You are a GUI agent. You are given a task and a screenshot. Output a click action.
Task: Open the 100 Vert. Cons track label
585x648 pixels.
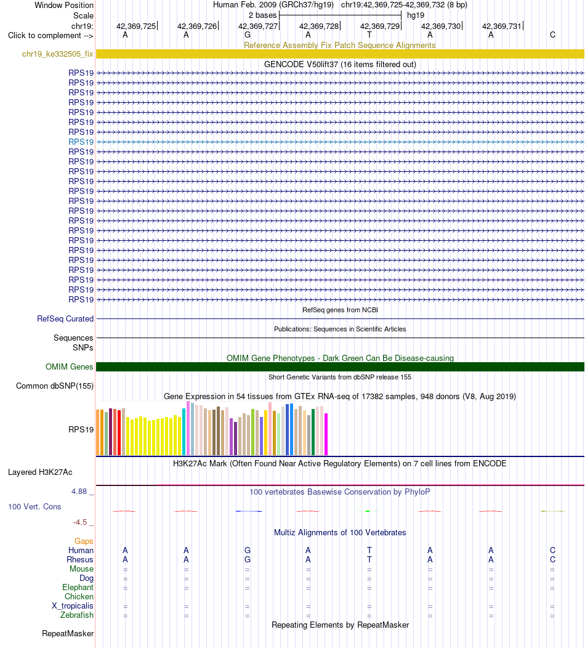[34, 507]
